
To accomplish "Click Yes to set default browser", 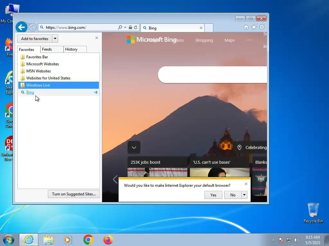I will click(x=213, y=195).
